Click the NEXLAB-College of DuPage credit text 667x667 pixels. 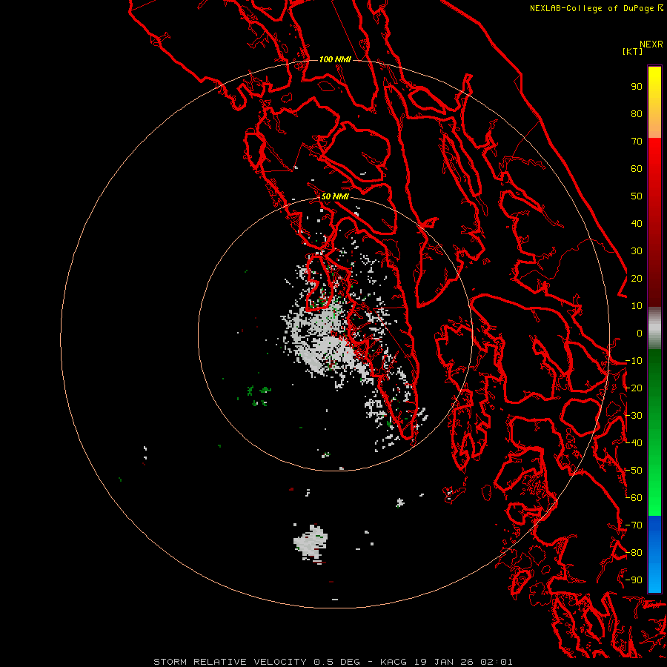tap(591, 8)
